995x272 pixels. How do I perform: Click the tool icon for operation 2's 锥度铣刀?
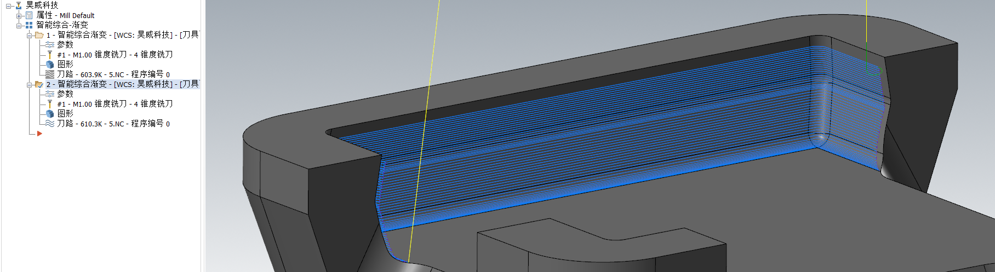(50, 104)
